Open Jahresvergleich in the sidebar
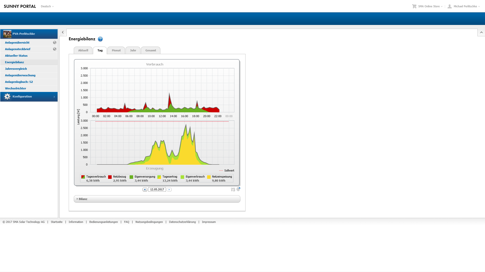 click(x=16, y=69)
